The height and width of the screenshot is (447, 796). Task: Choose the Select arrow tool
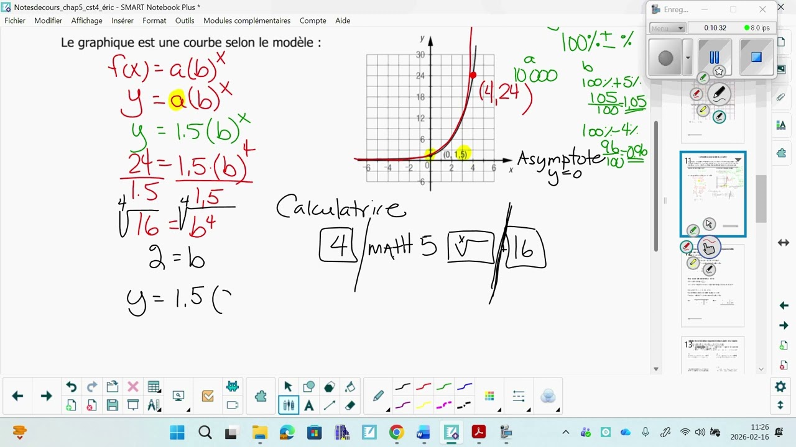coord(288,387)
